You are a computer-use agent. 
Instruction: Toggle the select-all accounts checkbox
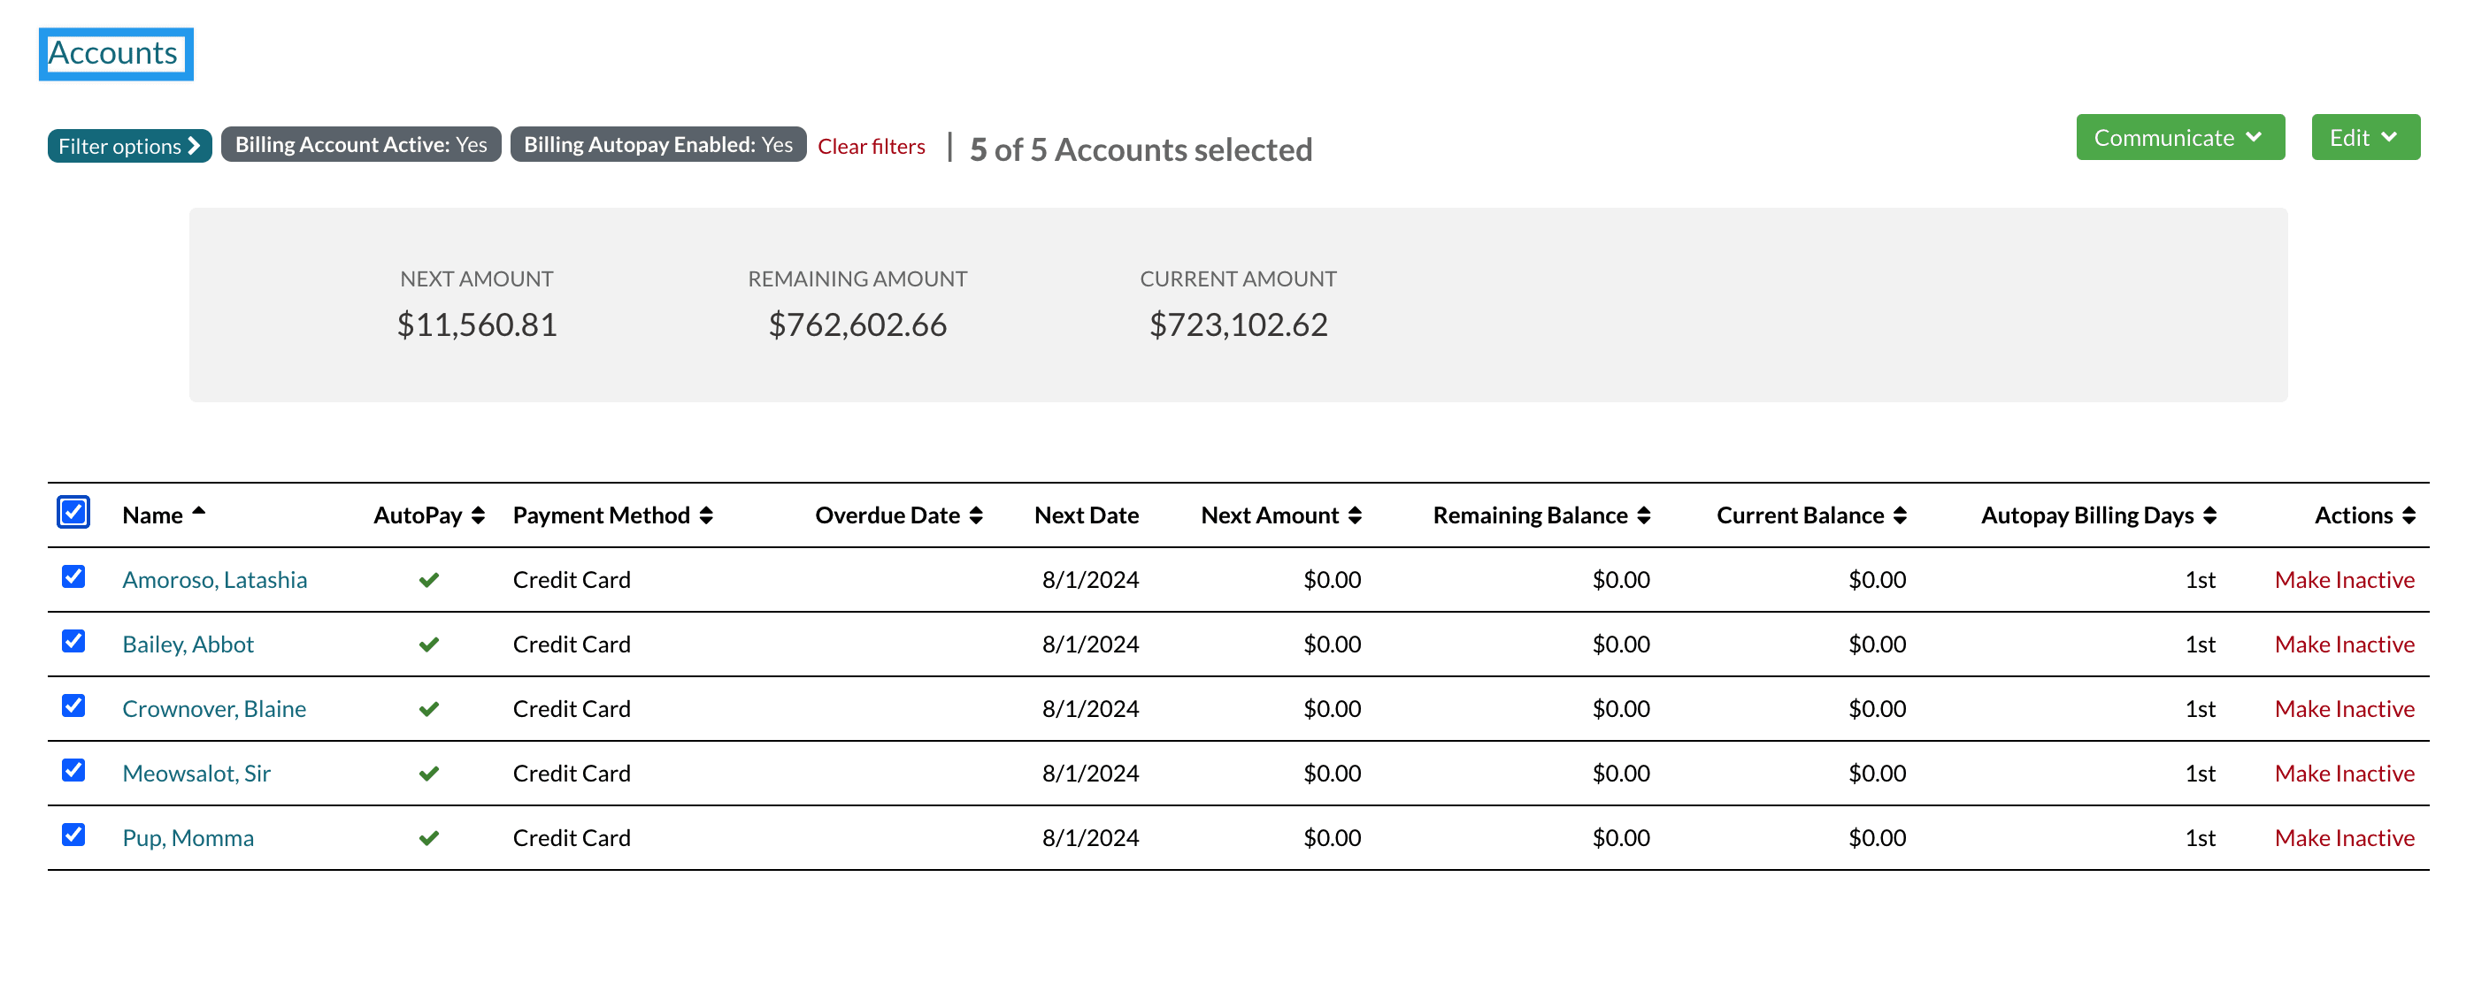tap(74, 512)
